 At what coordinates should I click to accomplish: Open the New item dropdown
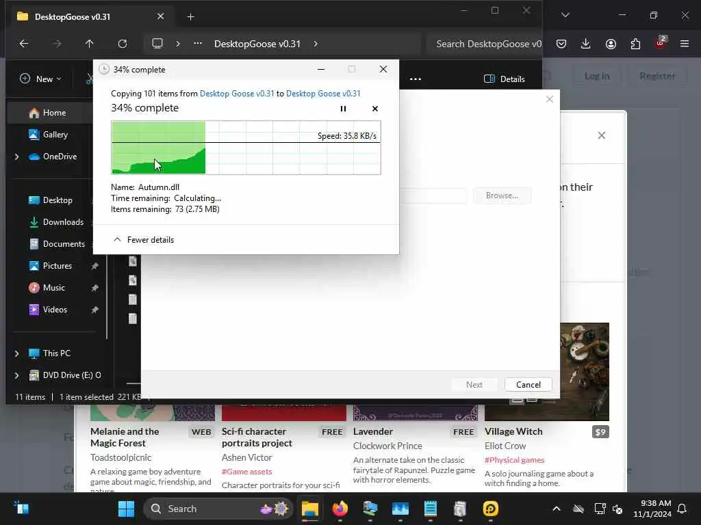click(40, 79)
